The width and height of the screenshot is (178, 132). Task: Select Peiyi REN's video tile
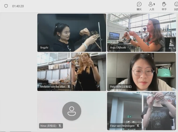pyautogui.click(x=141, y=71)
